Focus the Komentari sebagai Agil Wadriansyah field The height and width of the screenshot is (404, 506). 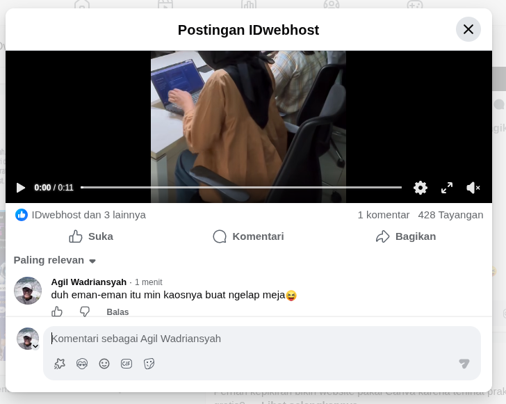[262, 339]
